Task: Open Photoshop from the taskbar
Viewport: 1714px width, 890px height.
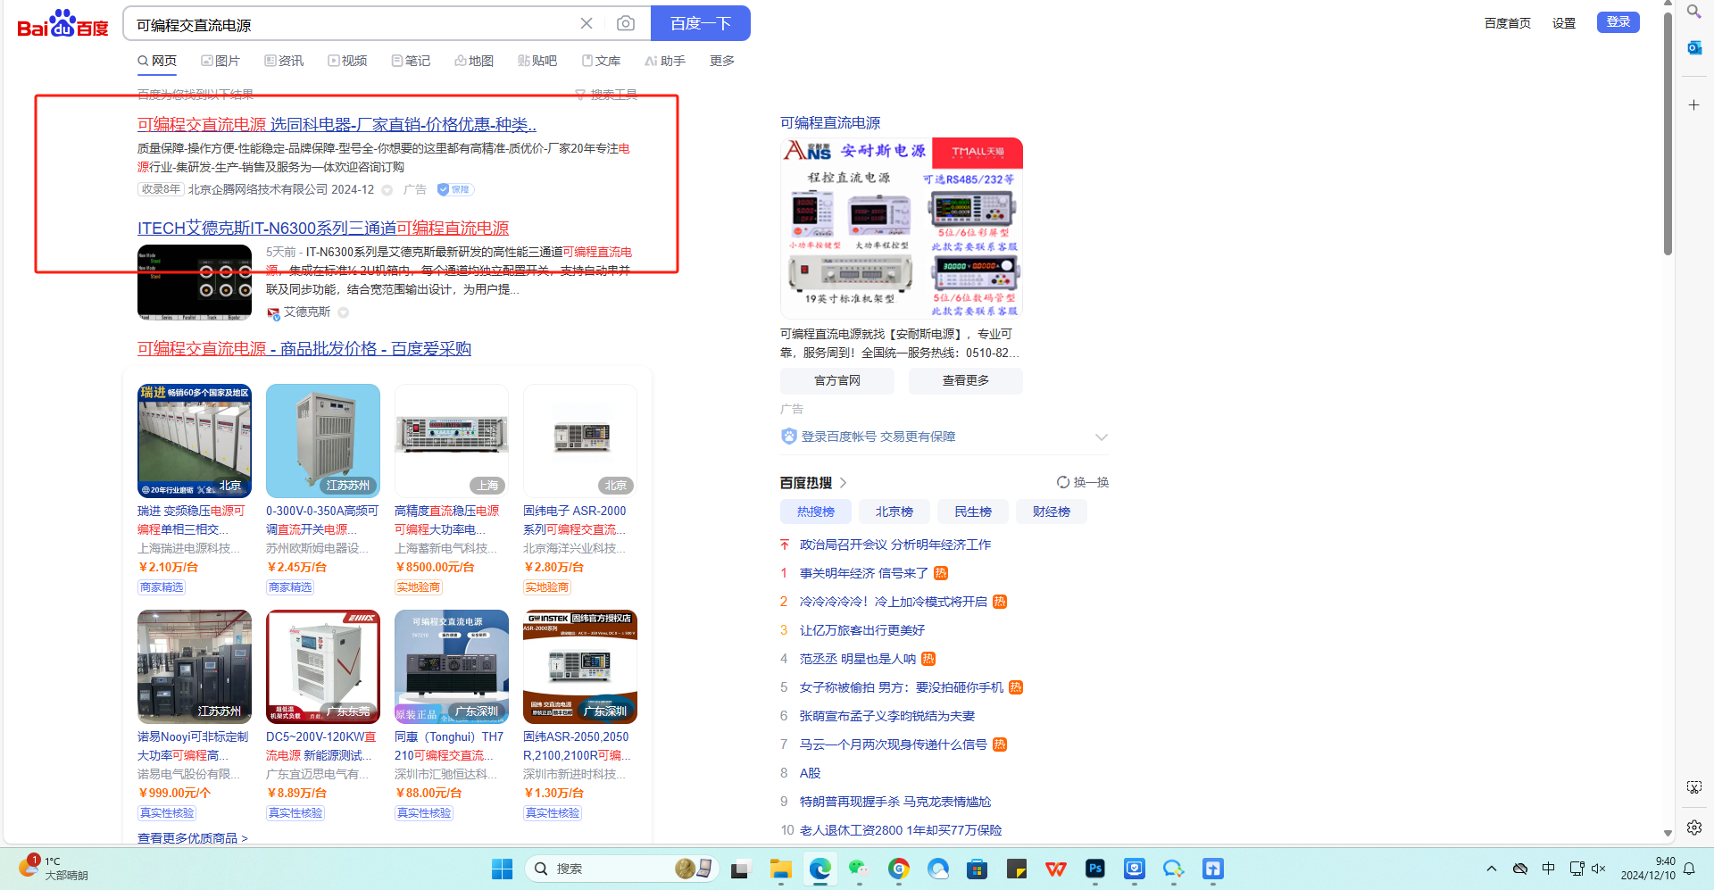Action: tap(1094, 869)
